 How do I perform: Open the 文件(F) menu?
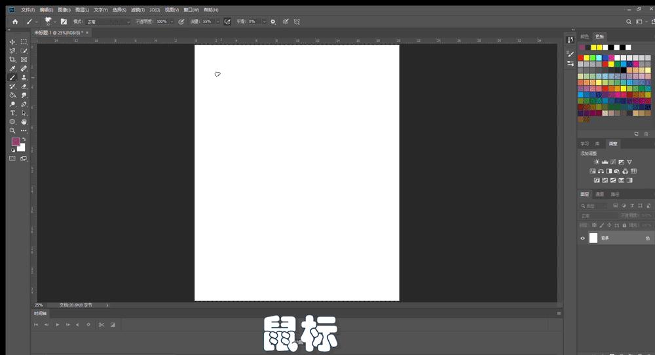pos(28,10)
